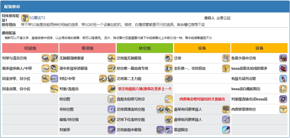290x138 pixels.
Task: Click the 驱逐炮 column header
Action: (x=88, y=48)
